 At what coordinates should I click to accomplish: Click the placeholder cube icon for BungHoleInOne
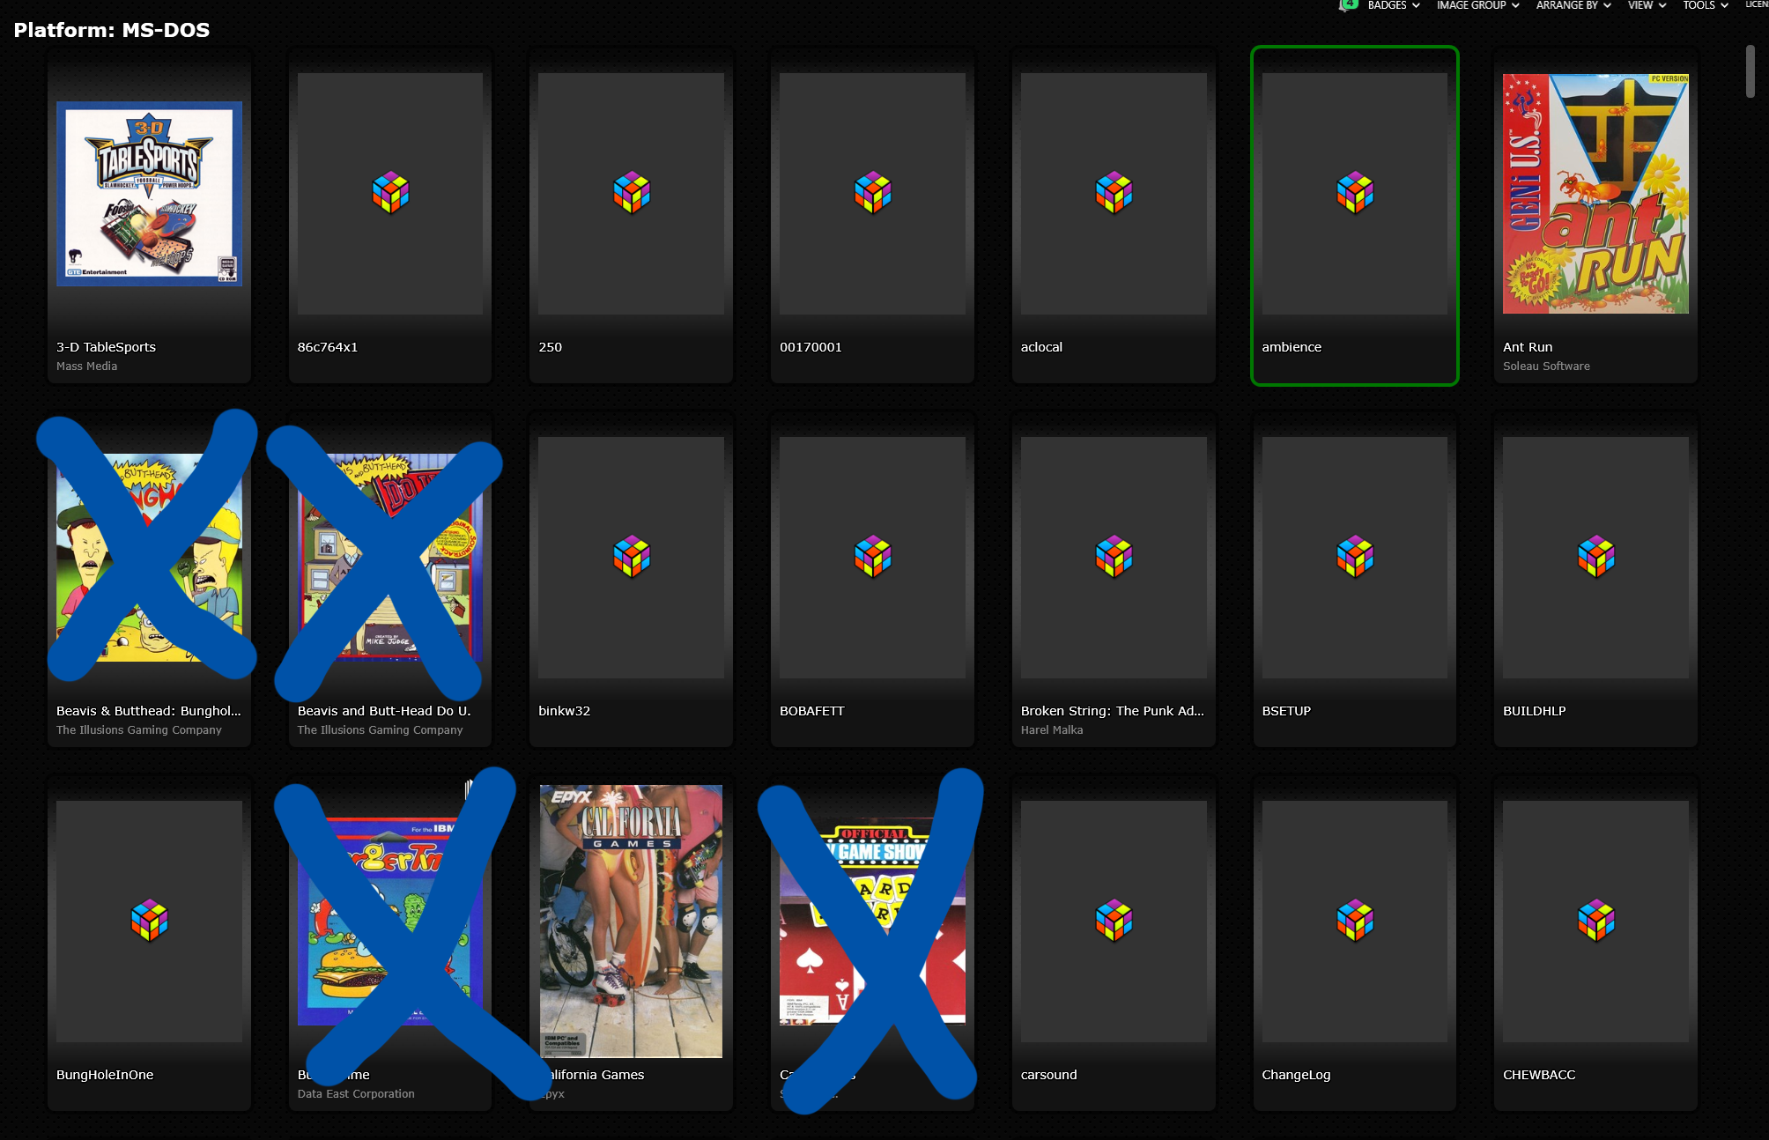(x=149, y=921)
